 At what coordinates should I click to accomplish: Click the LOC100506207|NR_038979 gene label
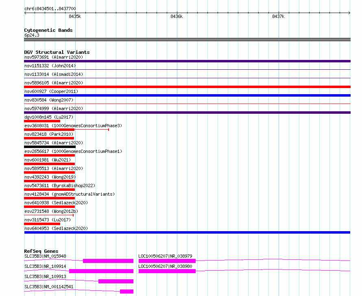coord(165,256)
